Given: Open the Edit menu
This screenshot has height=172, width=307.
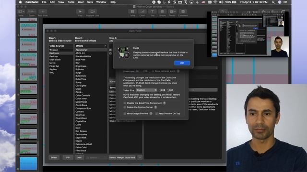Looking at the screenshot, I should (x=52, y=2).
